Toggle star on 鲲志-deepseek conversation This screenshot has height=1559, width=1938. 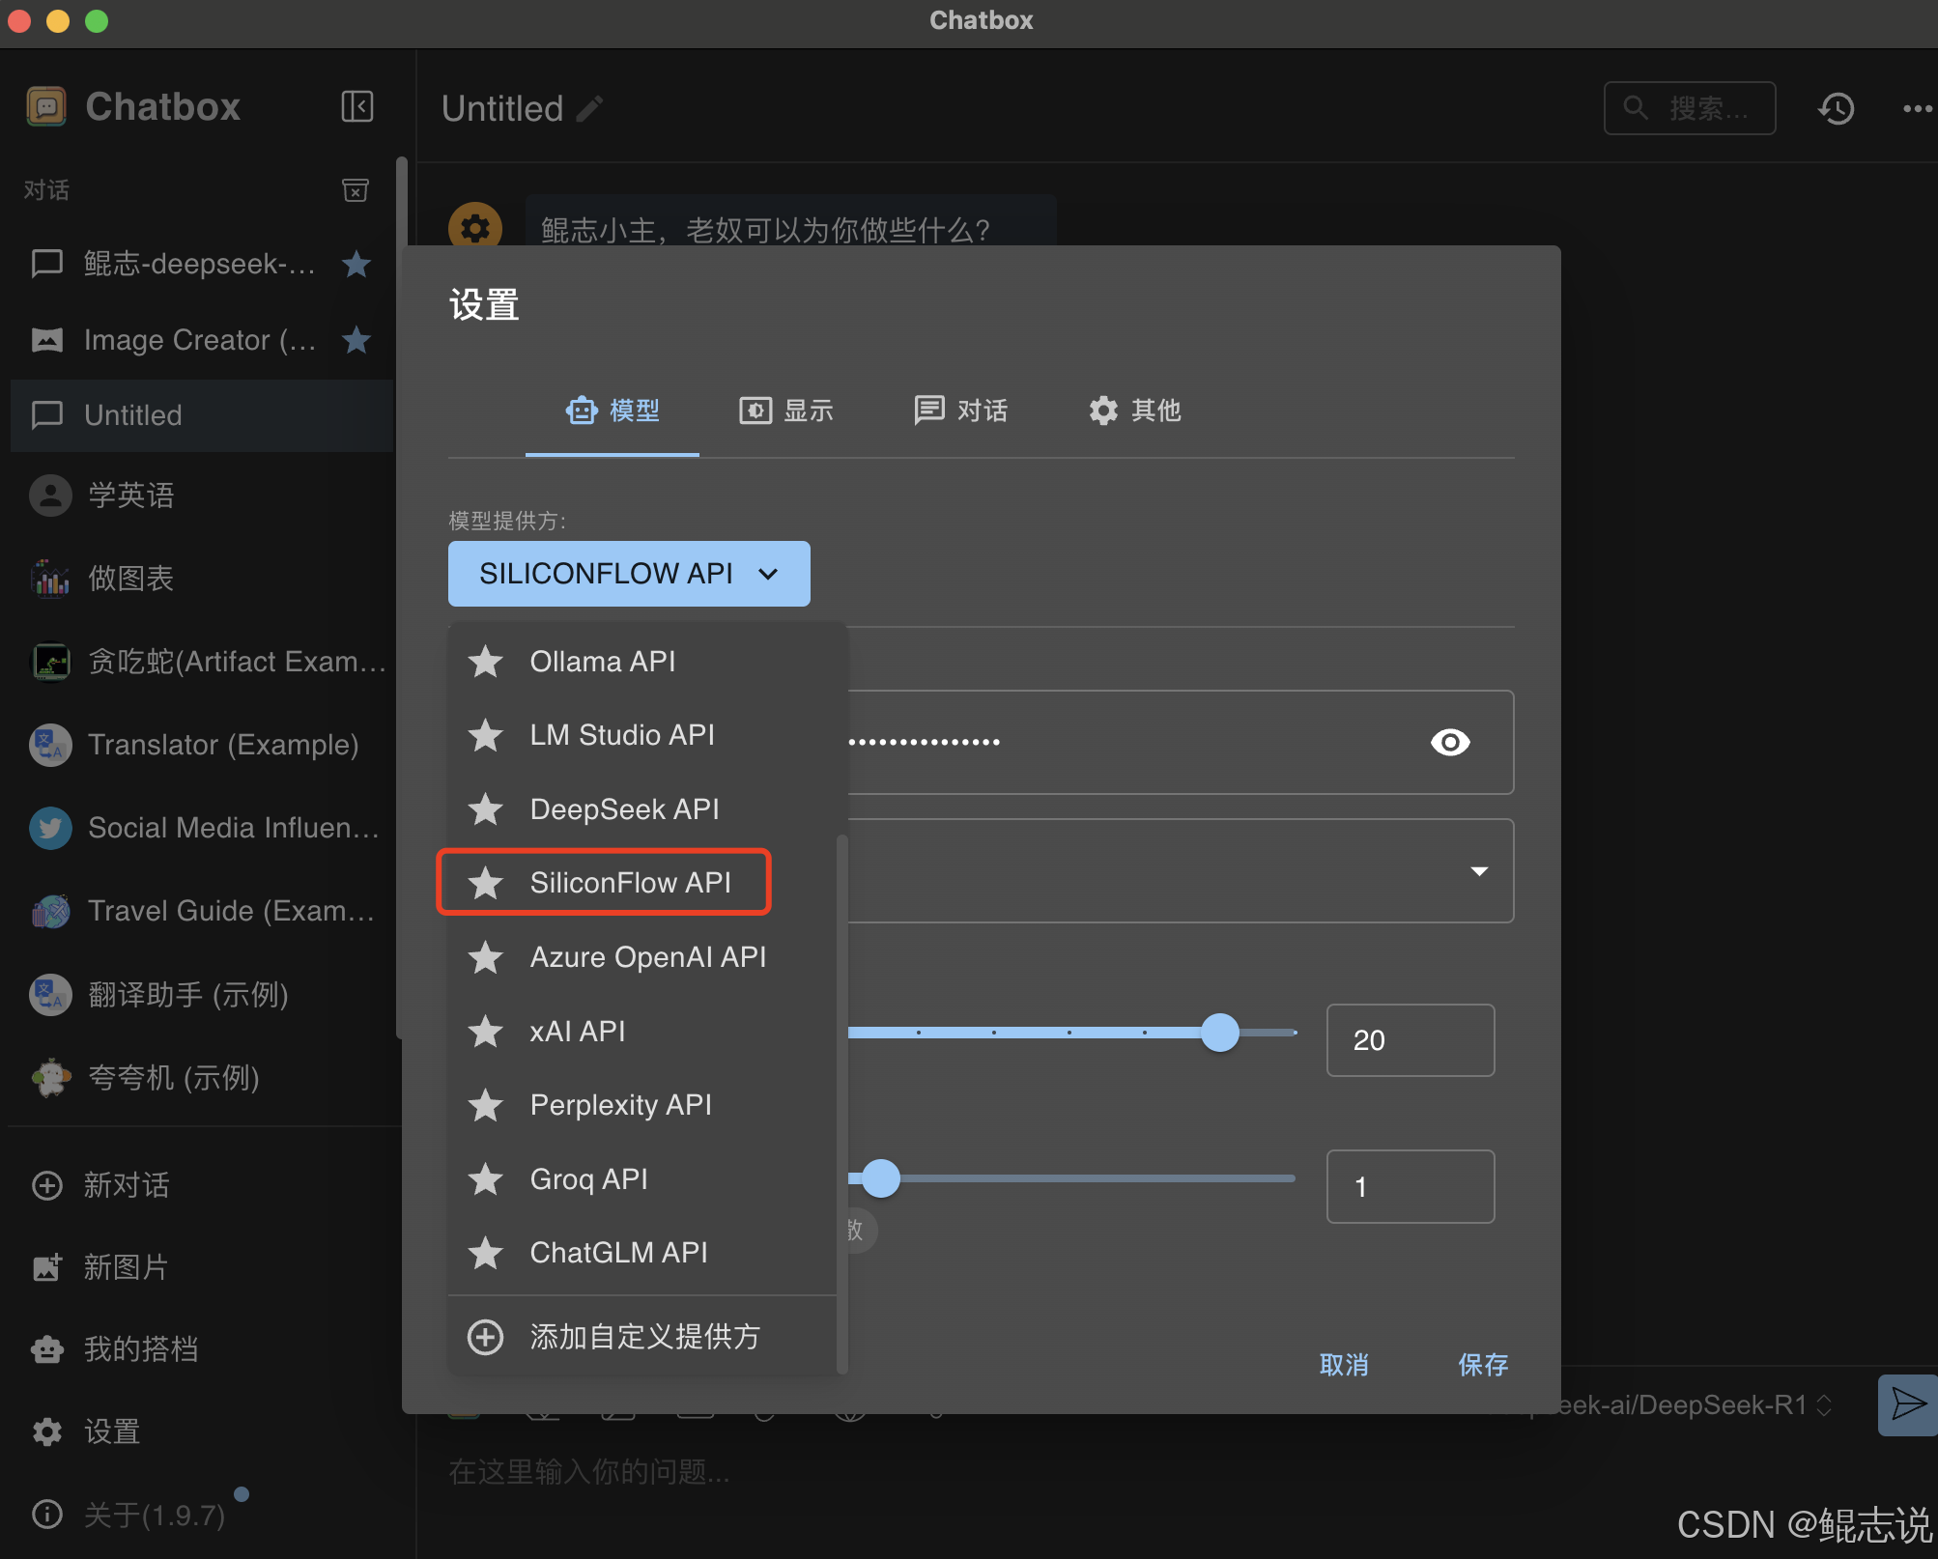[x=356, y=264]
